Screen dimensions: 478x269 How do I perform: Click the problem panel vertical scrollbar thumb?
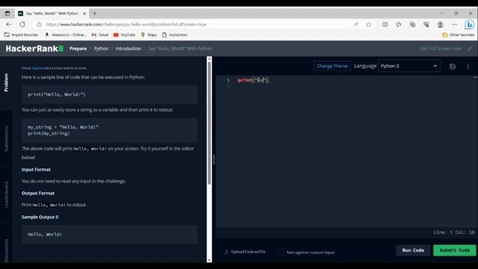(209, 123)
